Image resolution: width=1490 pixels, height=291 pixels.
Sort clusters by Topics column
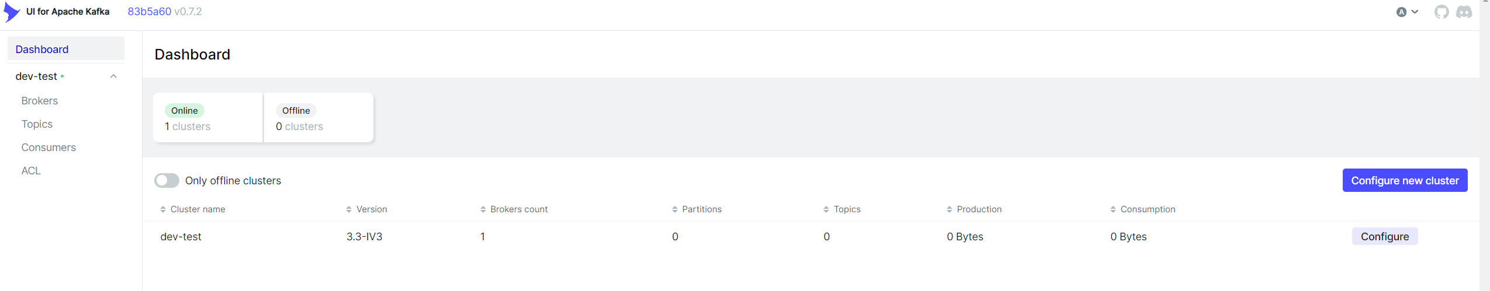pos(841,209)
